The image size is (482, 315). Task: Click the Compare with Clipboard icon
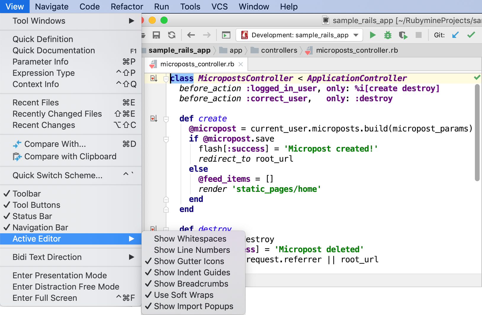pos(17,157)
